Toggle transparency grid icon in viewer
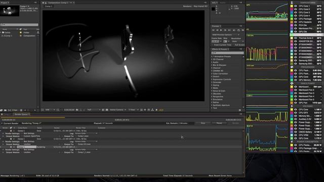Image resolution: width=324 pixels, height=182 pixels. pyautogui.click(x=107, y=110)
